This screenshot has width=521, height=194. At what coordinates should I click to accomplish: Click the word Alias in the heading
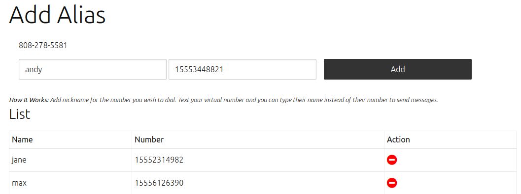click(81, 15)
